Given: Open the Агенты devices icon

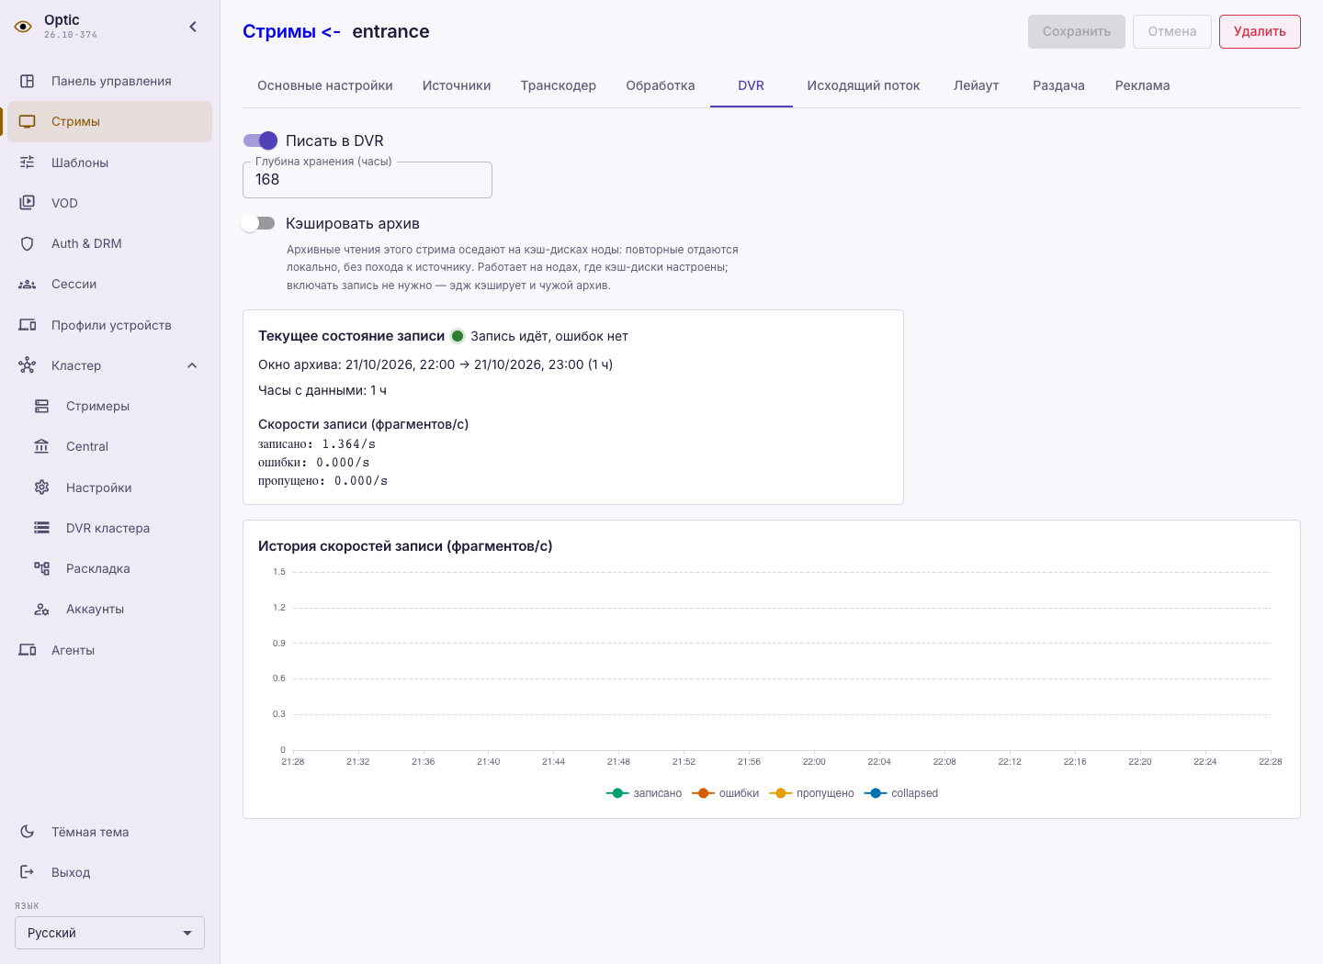Looking at the screenshot, I should pyautogui.click(x=28, y=650).
